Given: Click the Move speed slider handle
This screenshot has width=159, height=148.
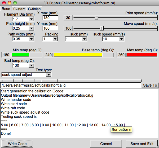Looking at the screenshot, I should click(102, 28).
